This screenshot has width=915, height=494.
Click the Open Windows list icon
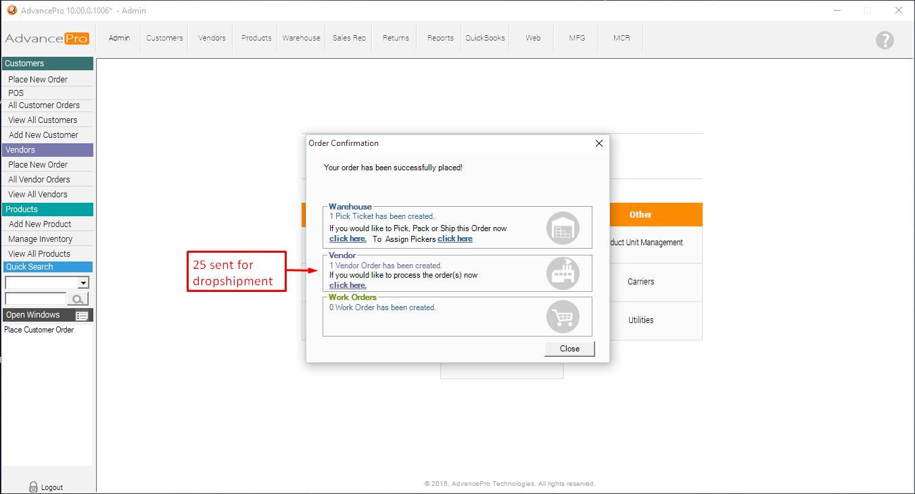coord(82,316)
